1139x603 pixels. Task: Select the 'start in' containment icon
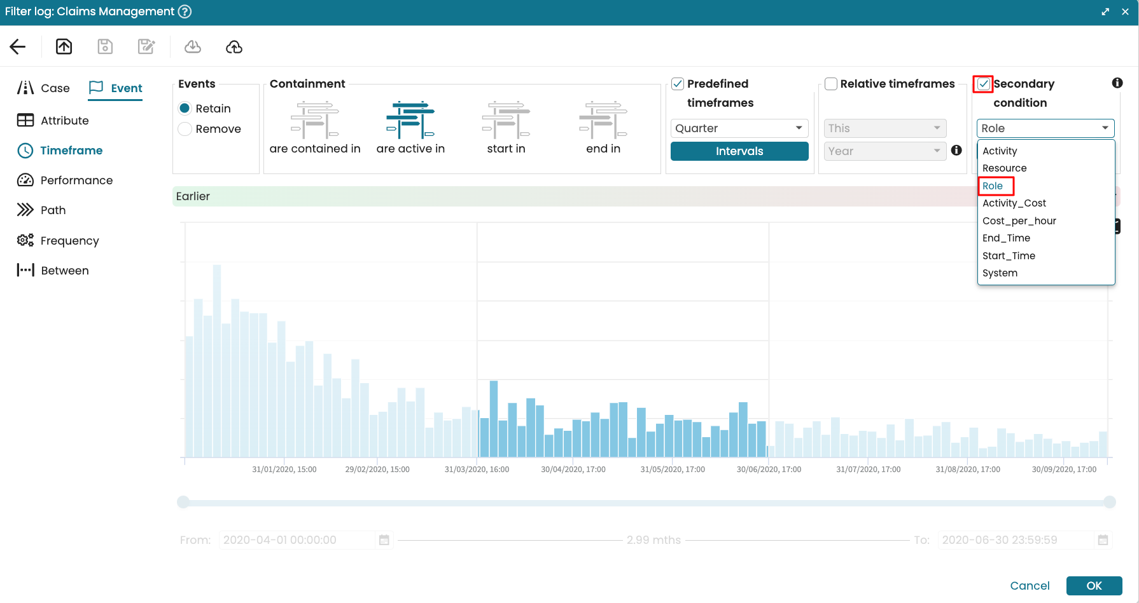click(x=506, y=120)
